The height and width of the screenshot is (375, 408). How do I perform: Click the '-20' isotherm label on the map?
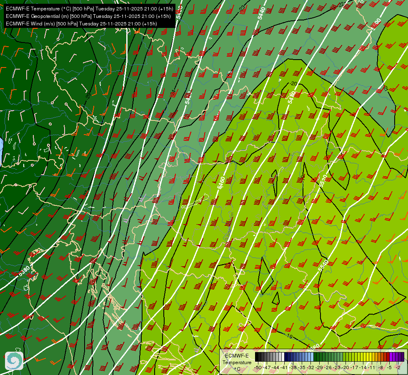coord(293,83)
